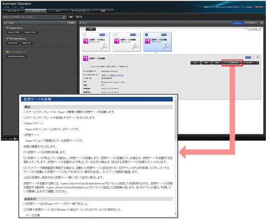Switch to table view in サービス panel
This screenshot has height=219, width=267.
(x=250, y=23)
